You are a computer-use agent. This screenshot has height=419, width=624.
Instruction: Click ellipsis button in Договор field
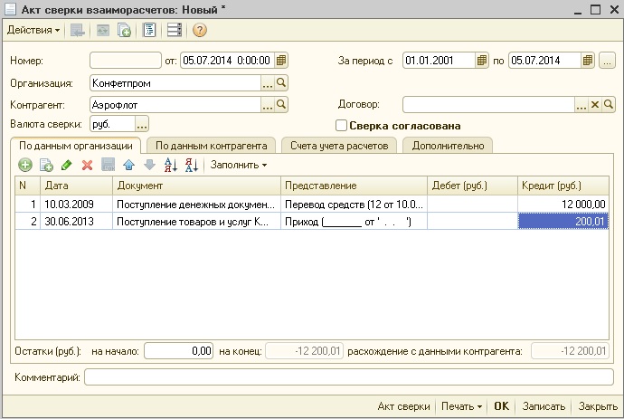(581, 105)
